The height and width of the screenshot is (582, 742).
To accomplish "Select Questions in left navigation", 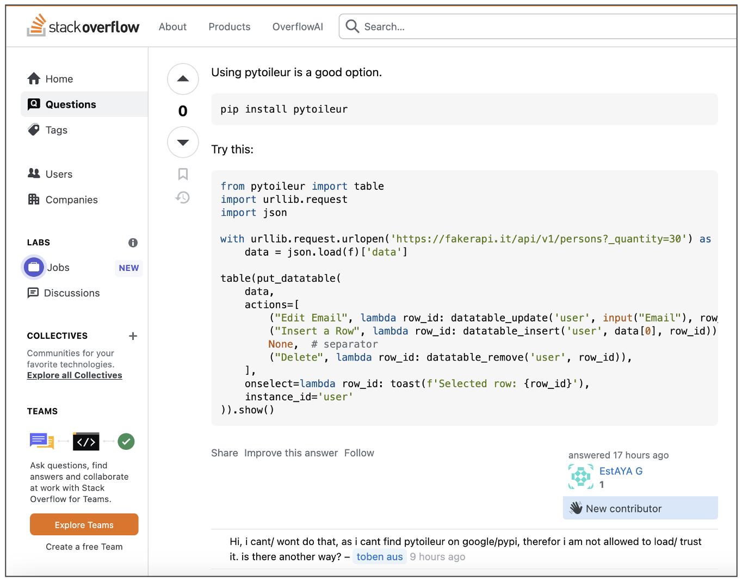I will (x=71, y=104).
